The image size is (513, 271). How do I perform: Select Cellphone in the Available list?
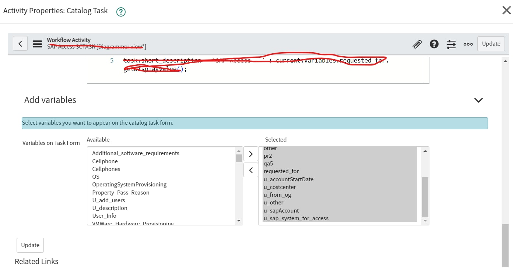[105, 161]
